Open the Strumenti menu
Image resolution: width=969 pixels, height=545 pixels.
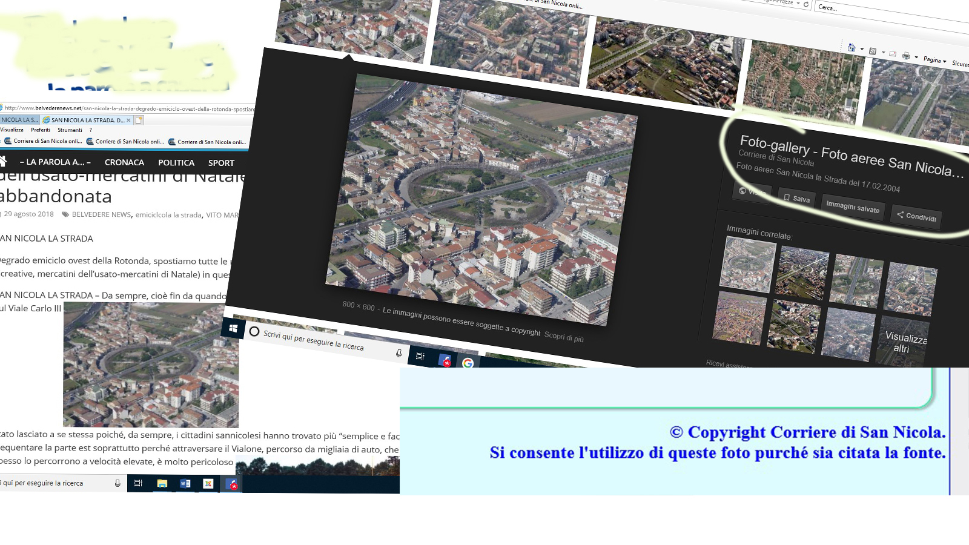(x=70, y=130)
